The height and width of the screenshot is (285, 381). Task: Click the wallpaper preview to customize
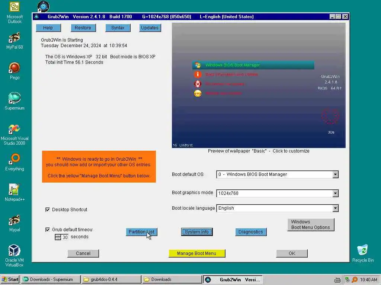pos(259,85)
